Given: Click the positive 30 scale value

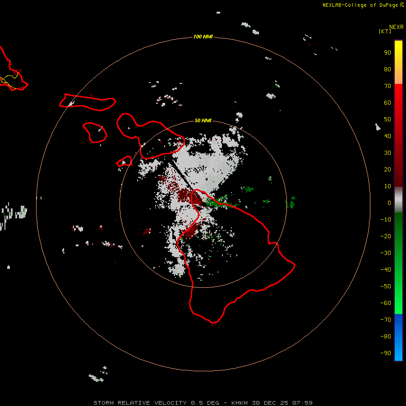Looking at the screenshot, I should point(388,153).
